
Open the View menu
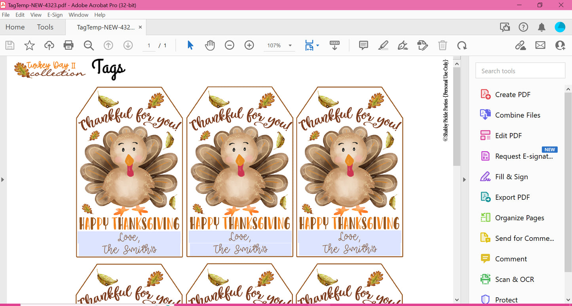coord(36,15)
